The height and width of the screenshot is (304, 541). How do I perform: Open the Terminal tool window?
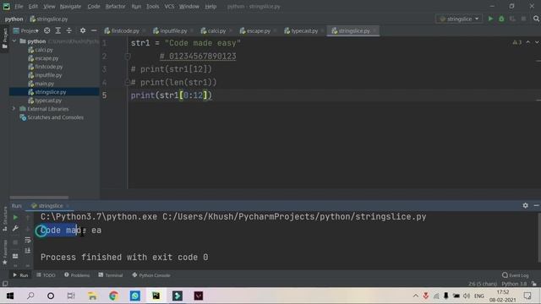pos(111,275)
